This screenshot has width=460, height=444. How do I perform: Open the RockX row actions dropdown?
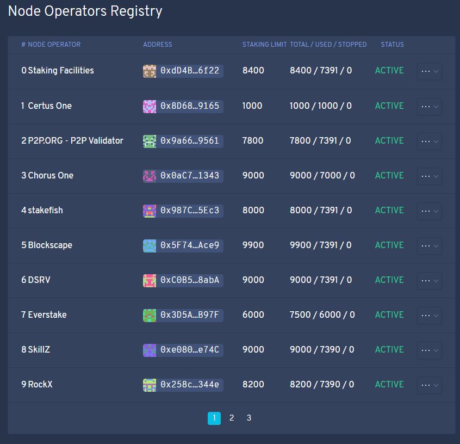(x=430, y=385)
